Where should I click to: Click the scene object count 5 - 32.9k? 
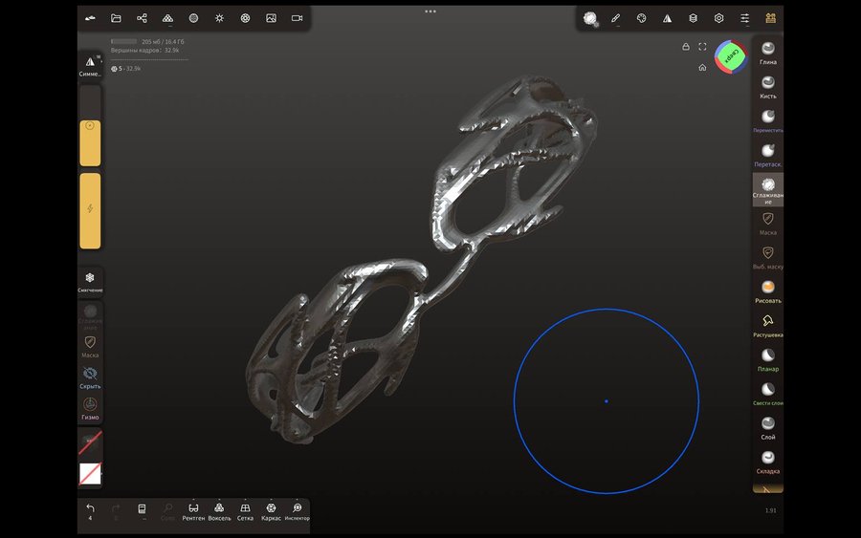(x=125, y=69)
